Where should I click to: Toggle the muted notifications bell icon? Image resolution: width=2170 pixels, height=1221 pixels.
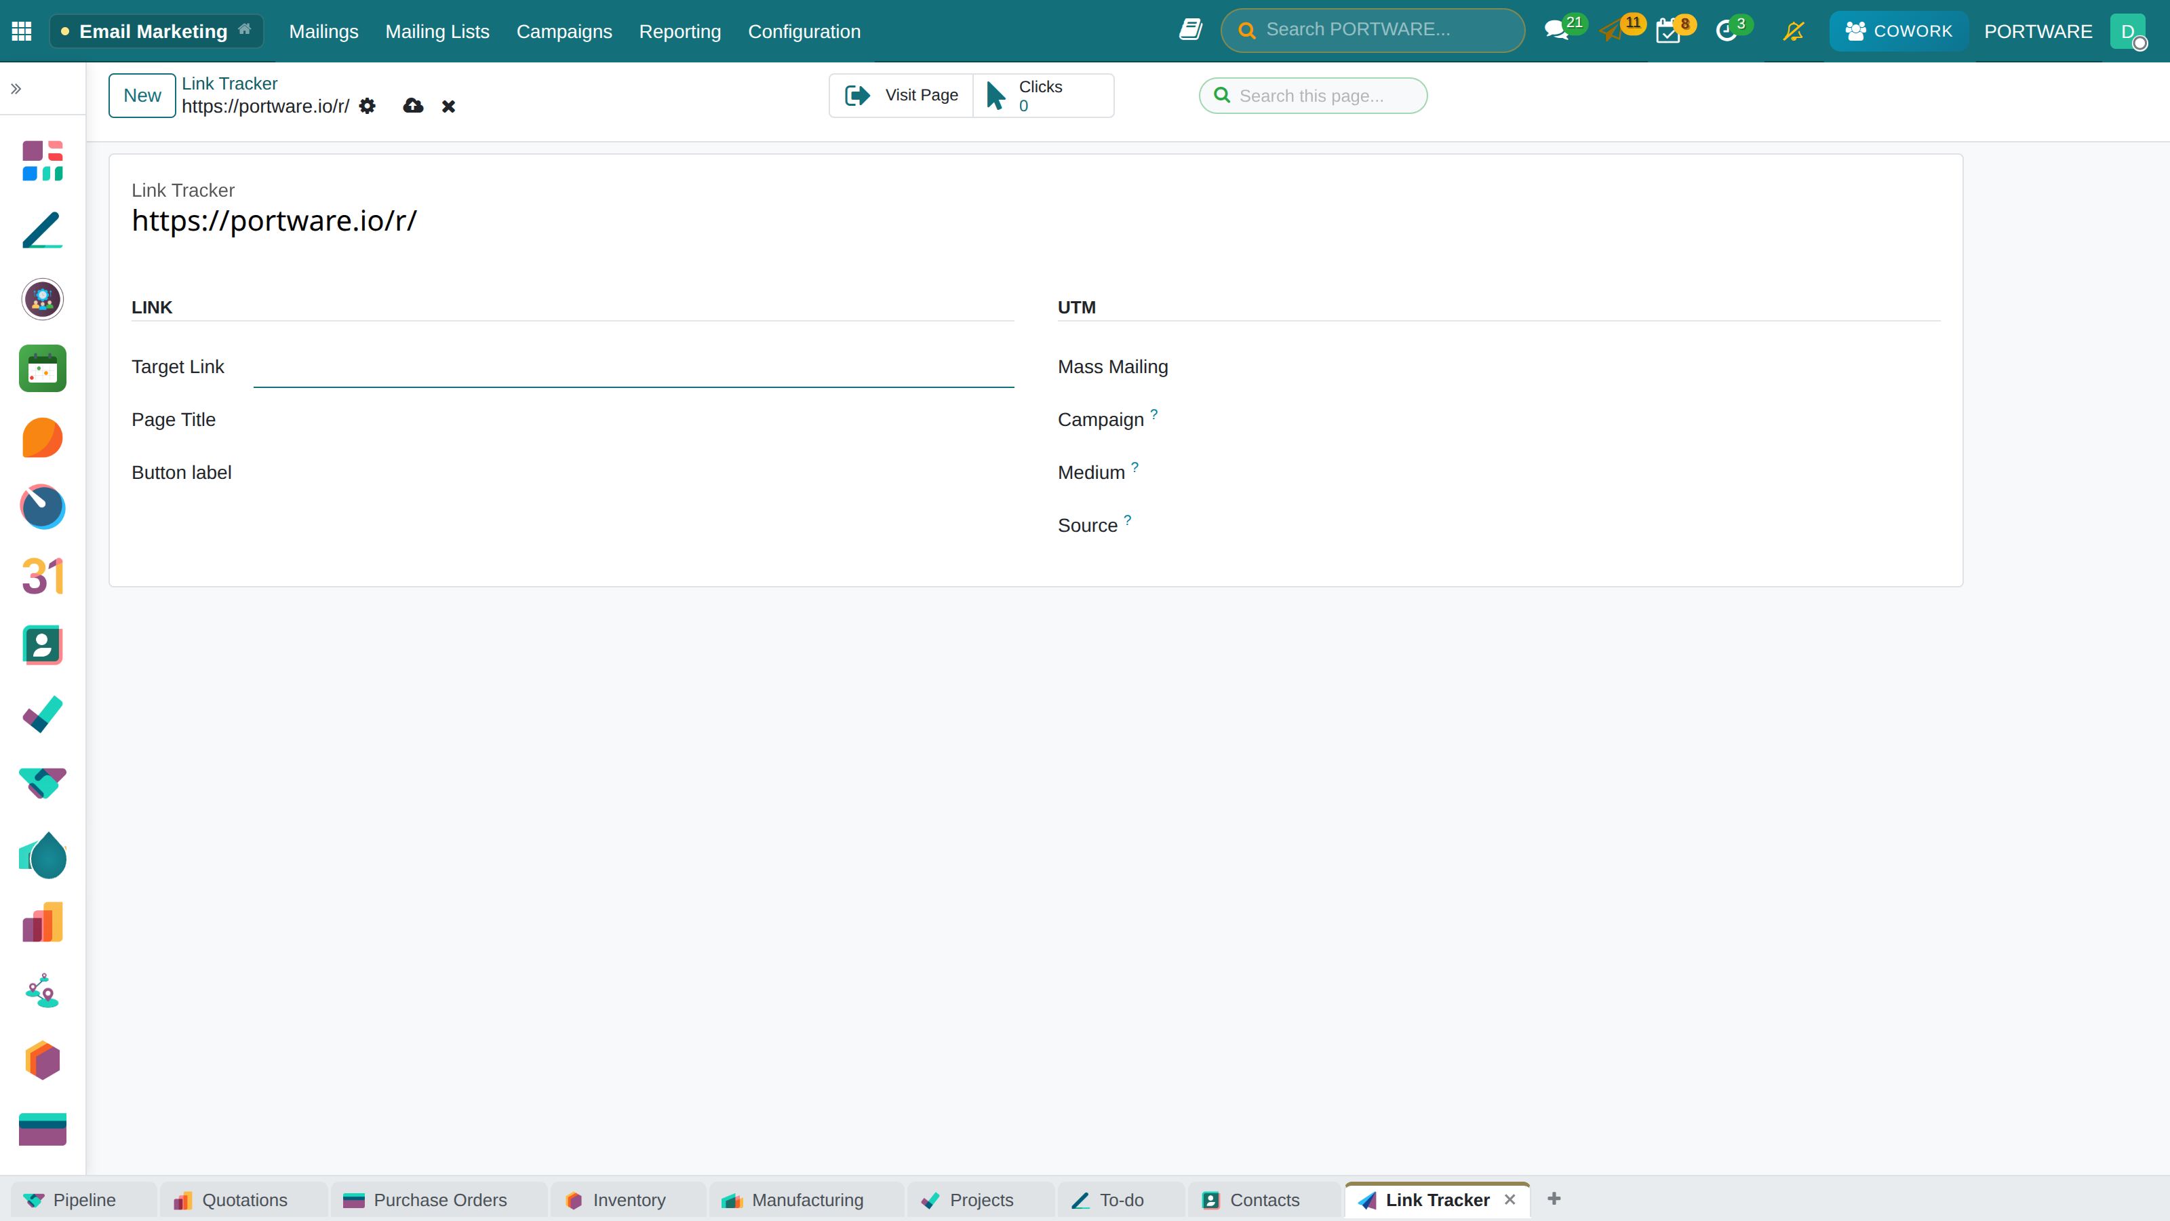[1794, 31]
